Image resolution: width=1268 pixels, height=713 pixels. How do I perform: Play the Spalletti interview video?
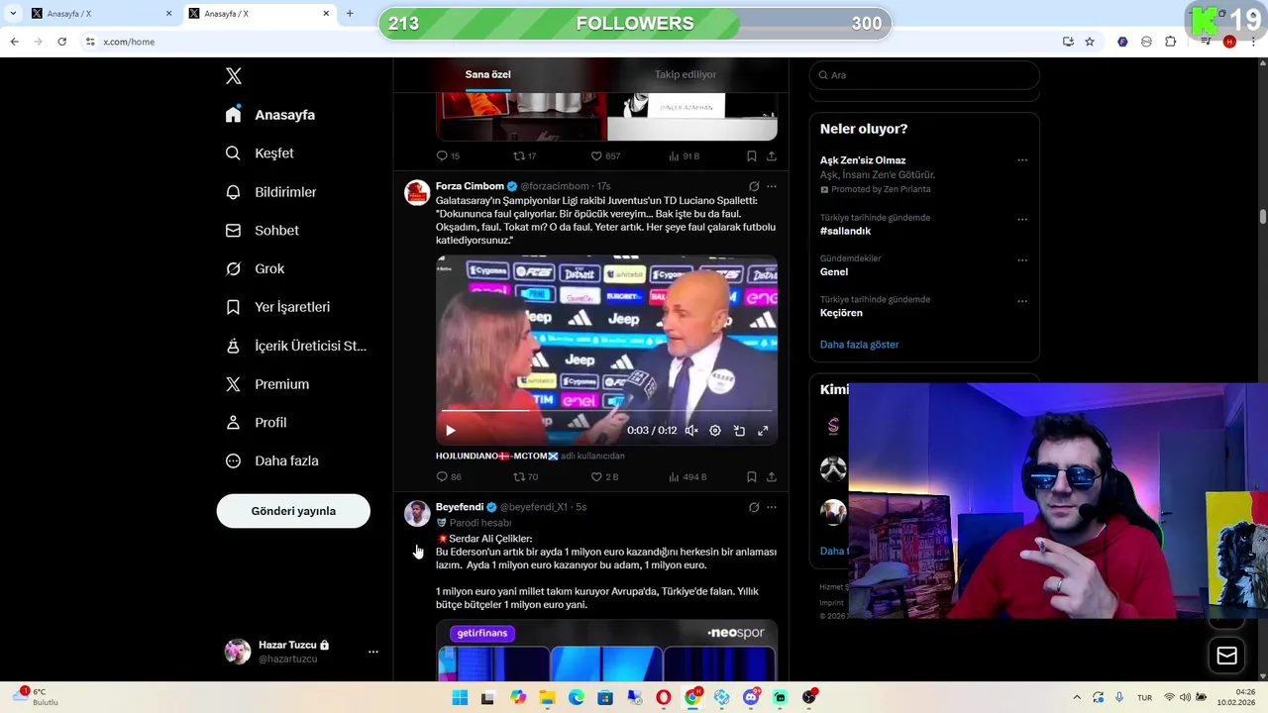(x=451, y=431)
